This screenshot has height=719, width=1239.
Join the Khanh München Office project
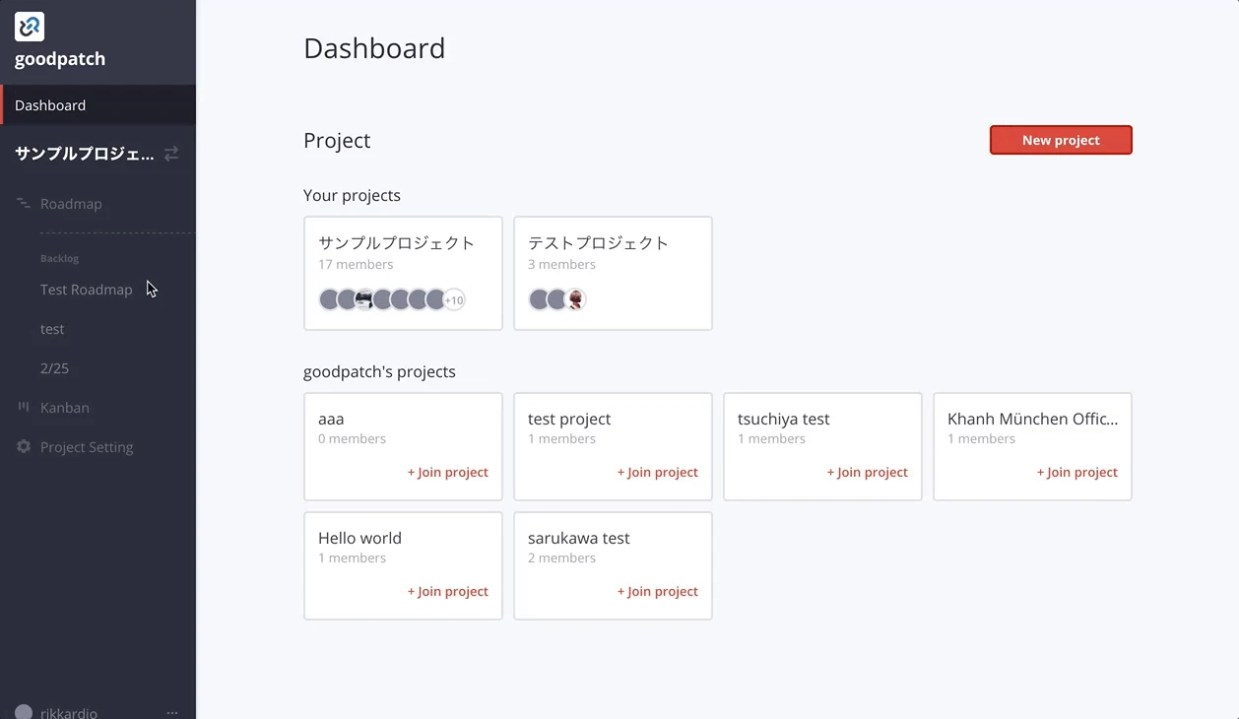pyautogui.click(x=1077, y=472)
